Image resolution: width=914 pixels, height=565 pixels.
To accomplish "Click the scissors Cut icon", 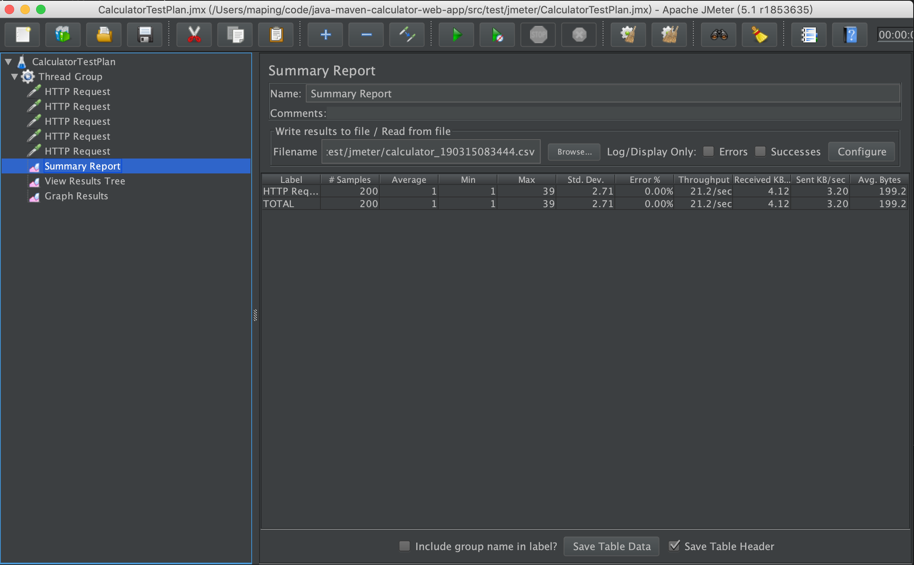I will [x=194, y=35].
